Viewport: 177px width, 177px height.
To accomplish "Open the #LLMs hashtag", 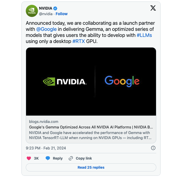I will click(x=144, y=35).
